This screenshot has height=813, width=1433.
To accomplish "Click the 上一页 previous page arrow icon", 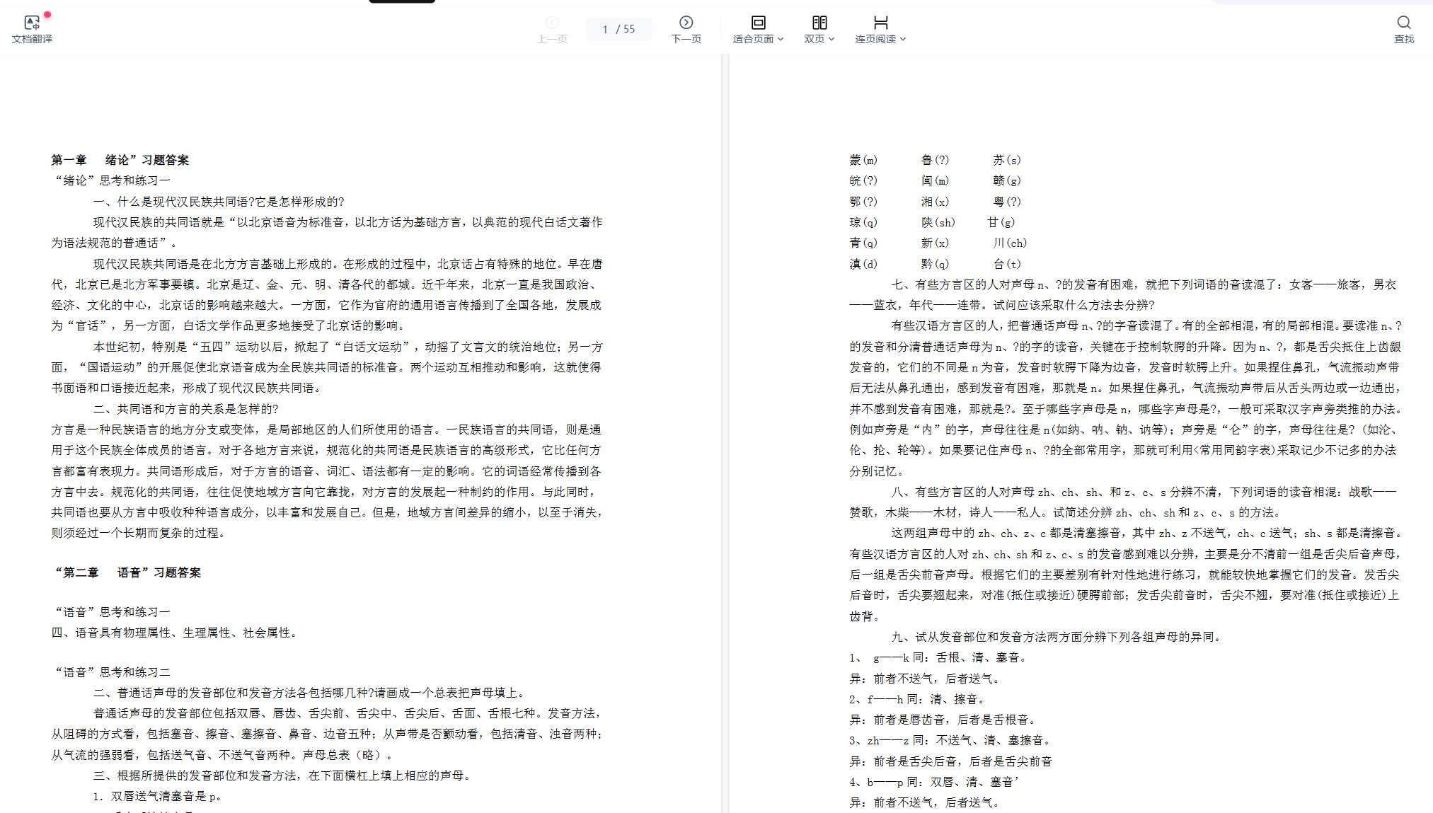I will point(552,23).
